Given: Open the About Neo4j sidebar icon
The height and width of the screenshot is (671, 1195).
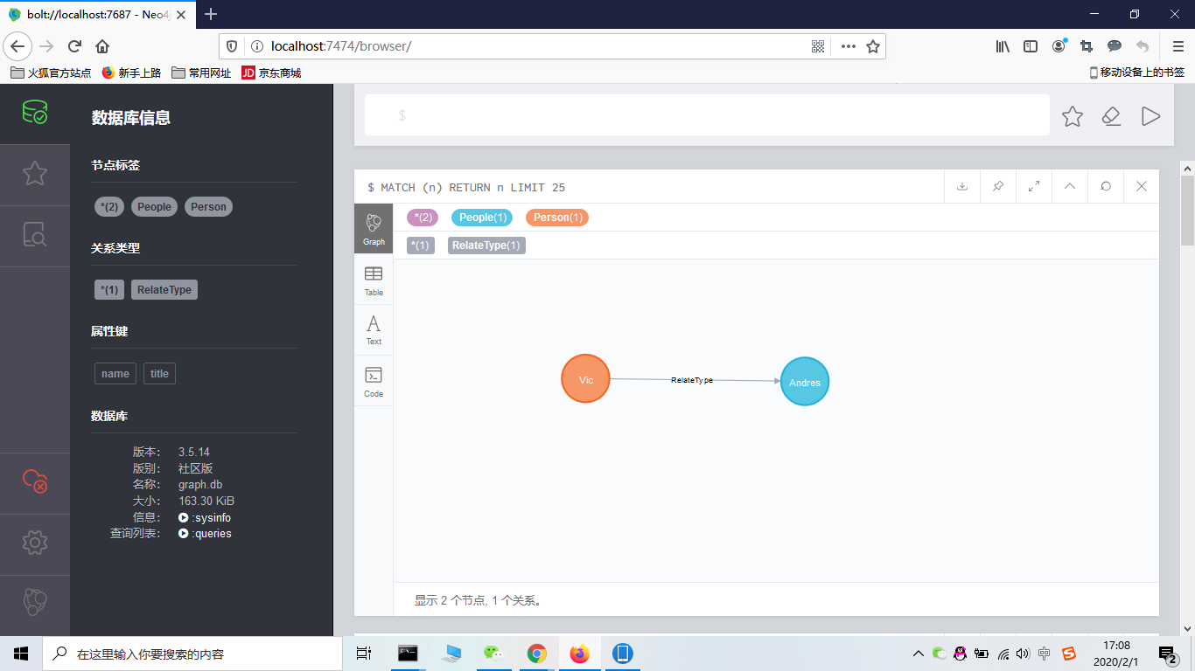Looking at the screenshot, I should pyautogui.click(x=34, y=602).
